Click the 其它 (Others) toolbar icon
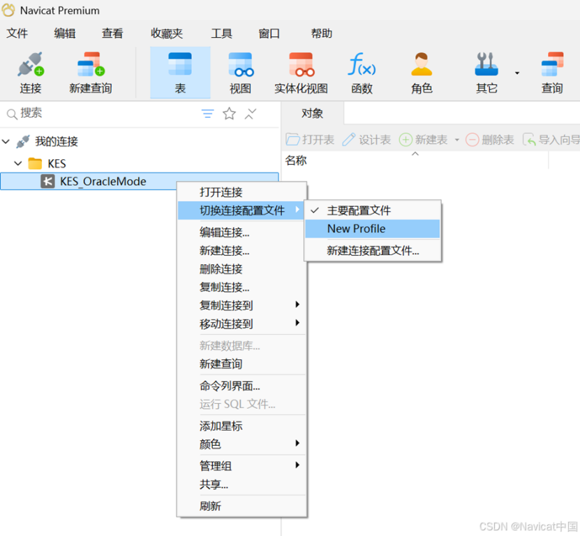 (x=486, y=73)
